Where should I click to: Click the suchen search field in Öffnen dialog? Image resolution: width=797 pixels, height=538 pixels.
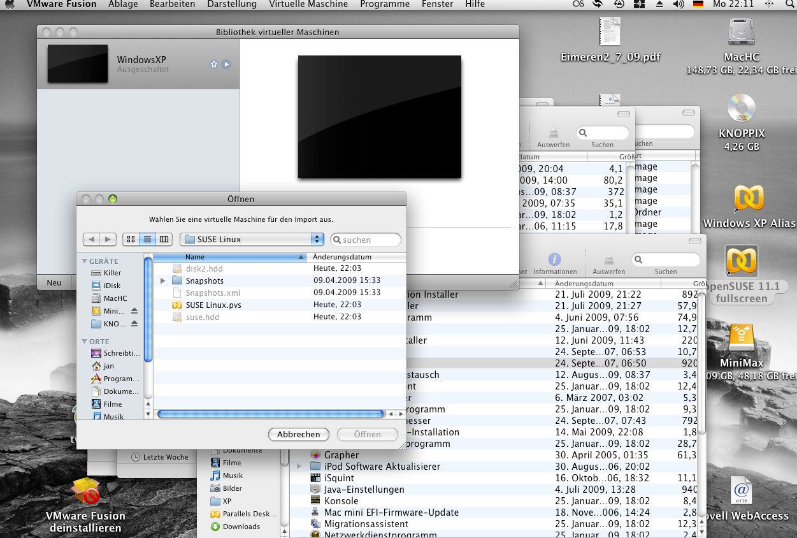pyautogui.click(x=366, y=240)
